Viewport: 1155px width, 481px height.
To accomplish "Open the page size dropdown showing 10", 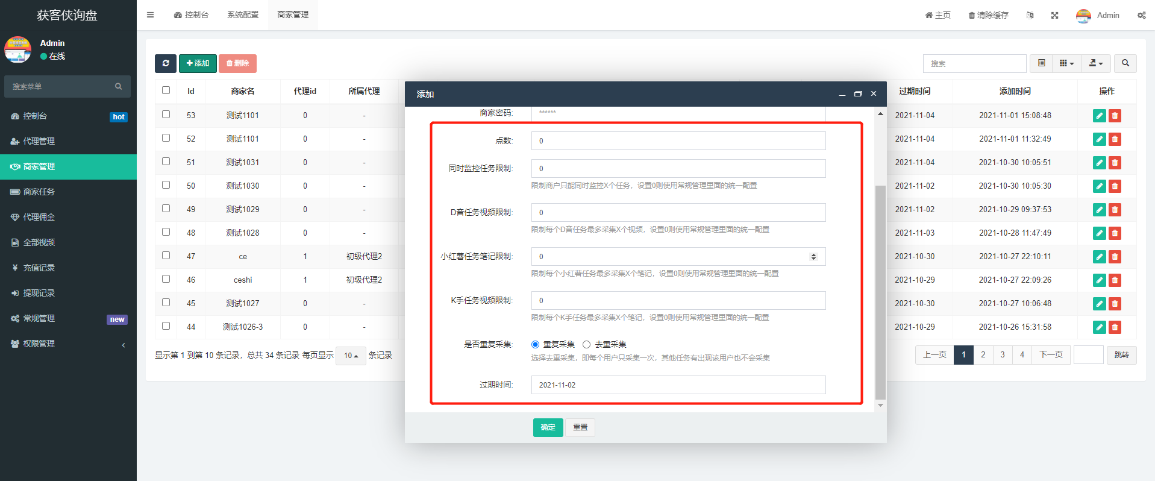I will (351, 356).
